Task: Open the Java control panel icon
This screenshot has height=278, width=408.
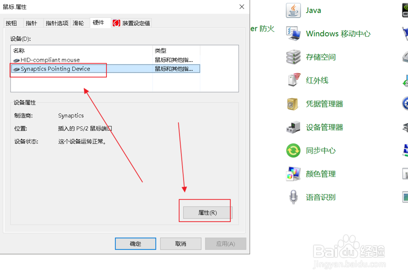Action: click(x=293, y=11)
